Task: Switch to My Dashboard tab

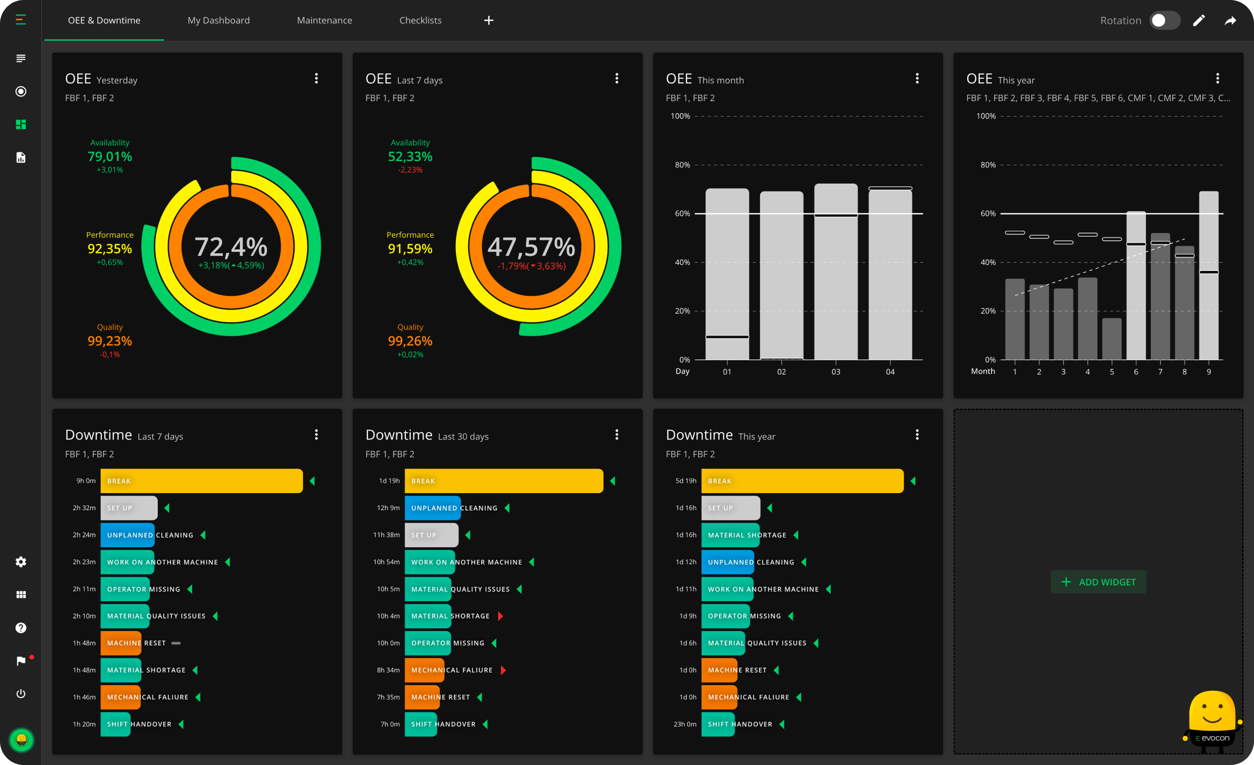Action: 219,20
